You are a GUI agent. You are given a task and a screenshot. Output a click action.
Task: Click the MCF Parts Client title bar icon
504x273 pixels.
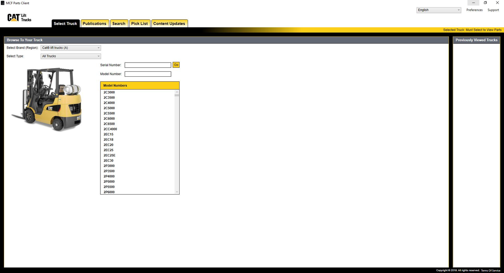pos(3,3)
